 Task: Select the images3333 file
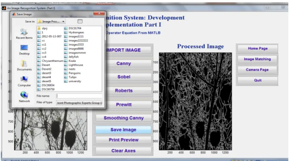point(74,45)
